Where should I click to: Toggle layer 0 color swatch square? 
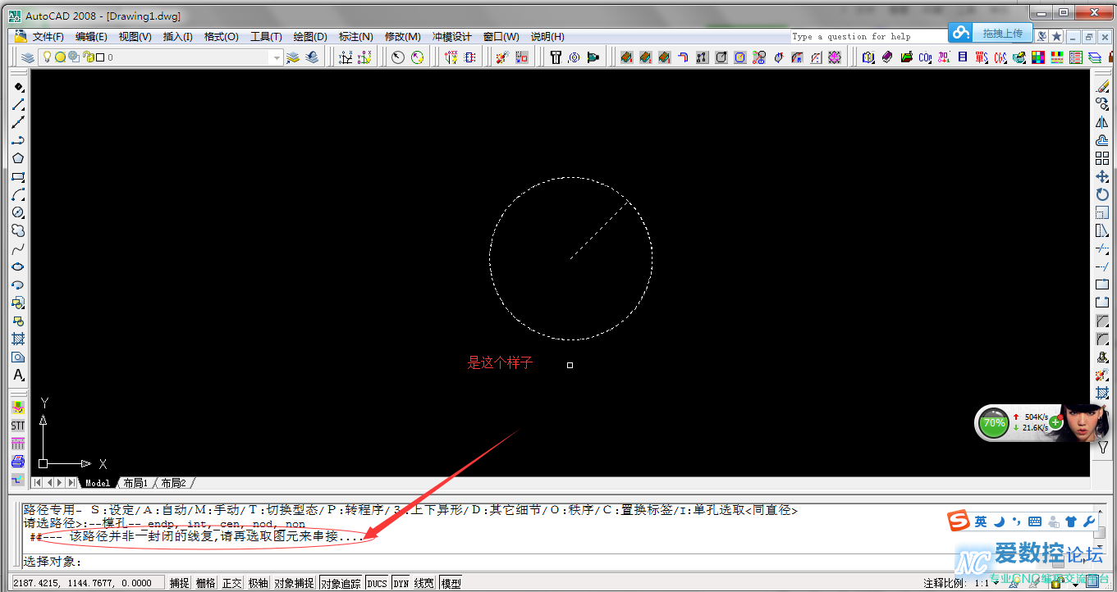click(99, 57)
